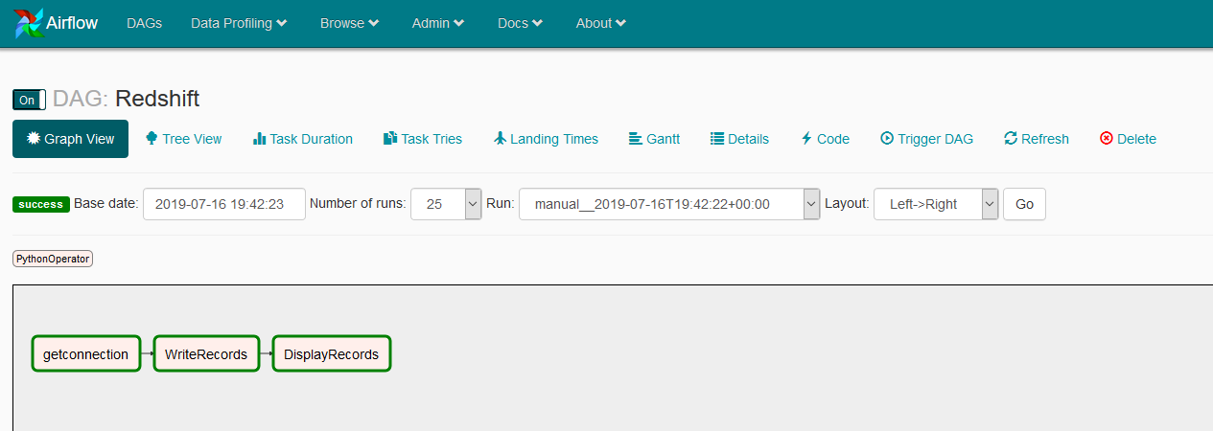The image size is (1213, 431).
Task: Click the Base date input field
Action: [223, 204]
